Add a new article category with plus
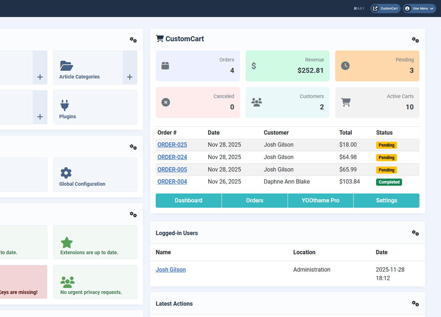Viewport: 441px width, 317px height. [x=130, y=77]
